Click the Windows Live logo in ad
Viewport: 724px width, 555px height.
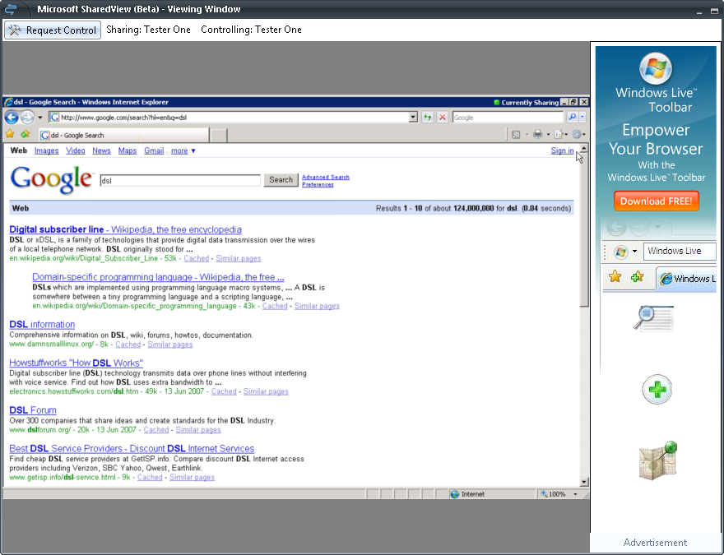click(656, 69)
